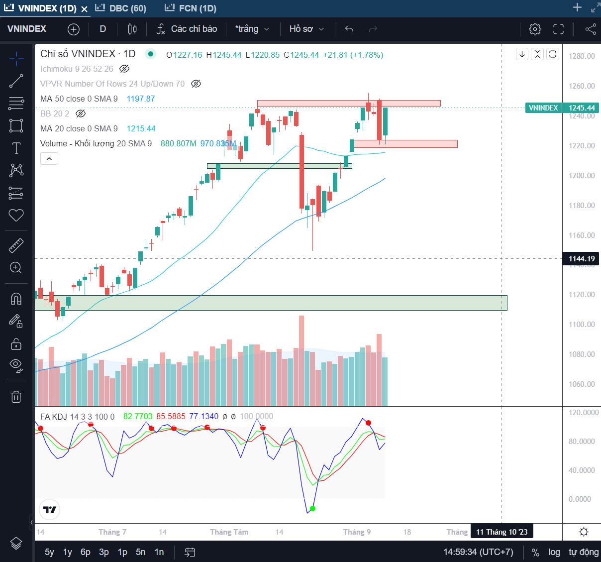Open the forecast and measurement tools
Screen dimensions: 601x562
[x=16, y=193]
